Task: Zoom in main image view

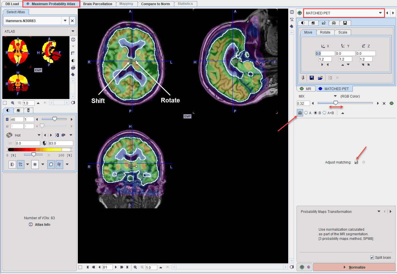Action: point(135,267)
